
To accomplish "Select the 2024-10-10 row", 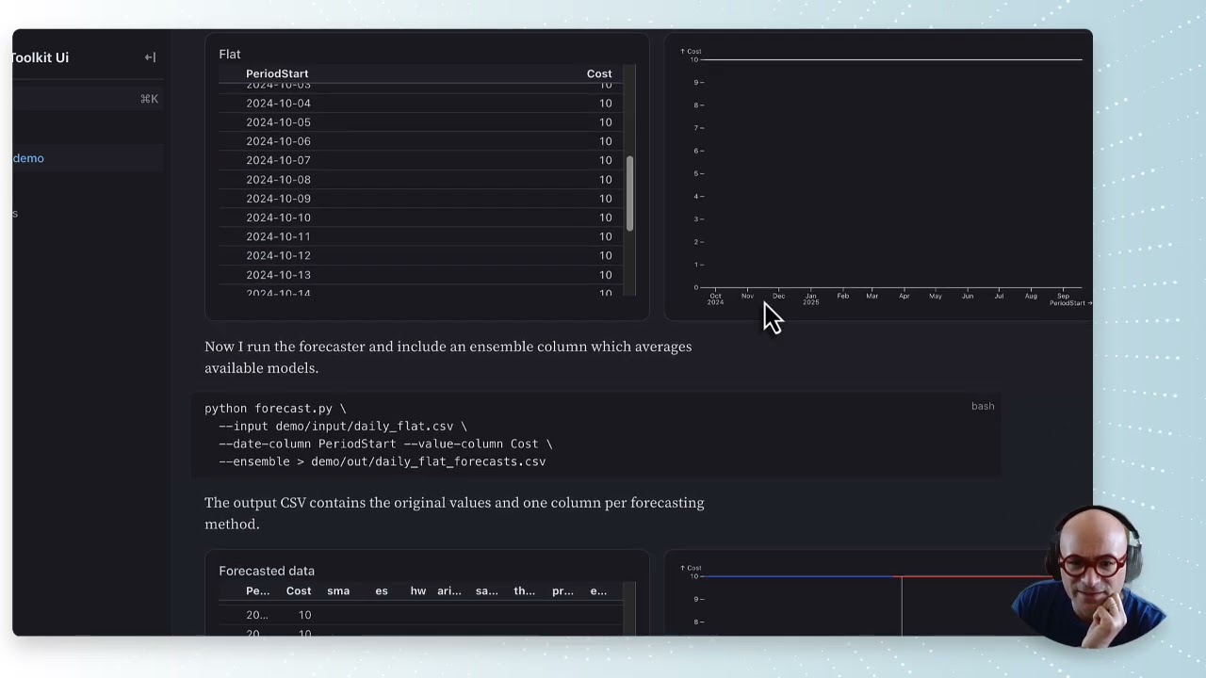I will tap(421, 218).
